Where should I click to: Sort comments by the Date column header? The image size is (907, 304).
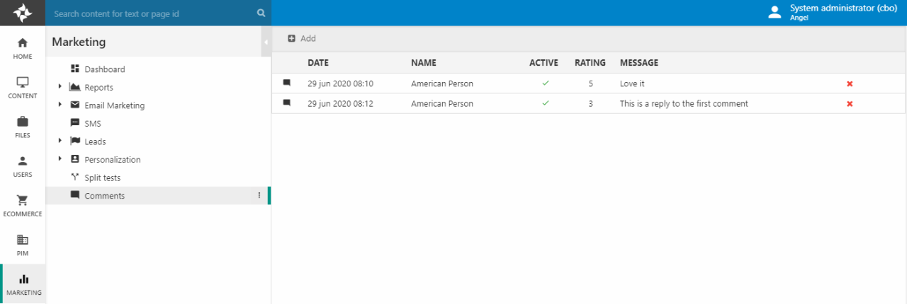pyautogui.click(x=318, y=63)
